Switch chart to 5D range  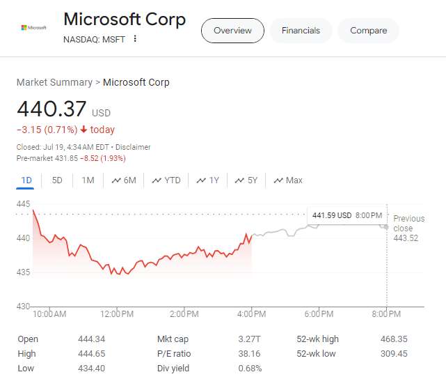(57, 180)
